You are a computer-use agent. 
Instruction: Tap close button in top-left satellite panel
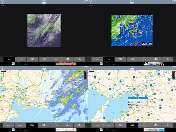point(85,3)
